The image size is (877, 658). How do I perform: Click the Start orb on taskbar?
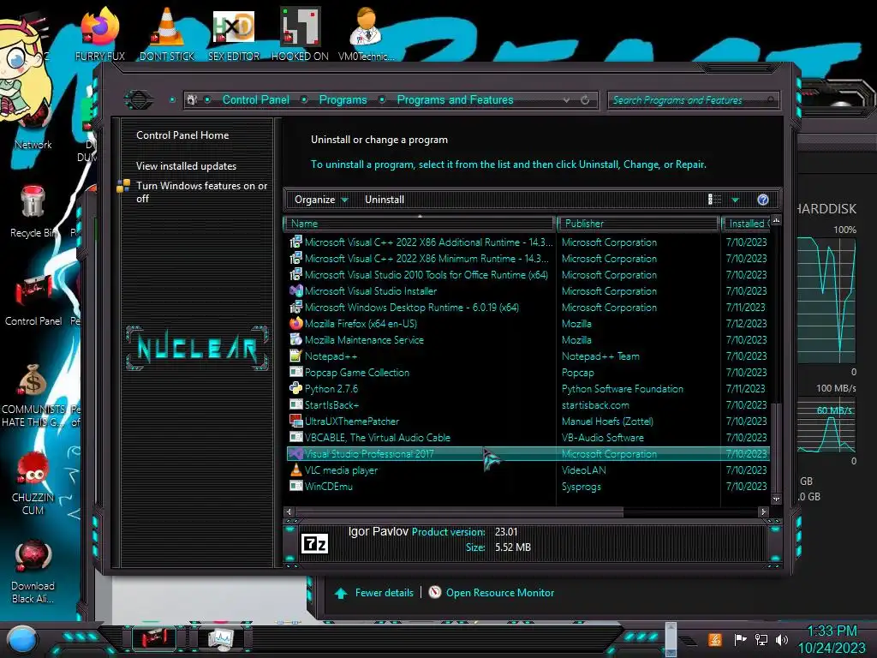coord(21,640)
